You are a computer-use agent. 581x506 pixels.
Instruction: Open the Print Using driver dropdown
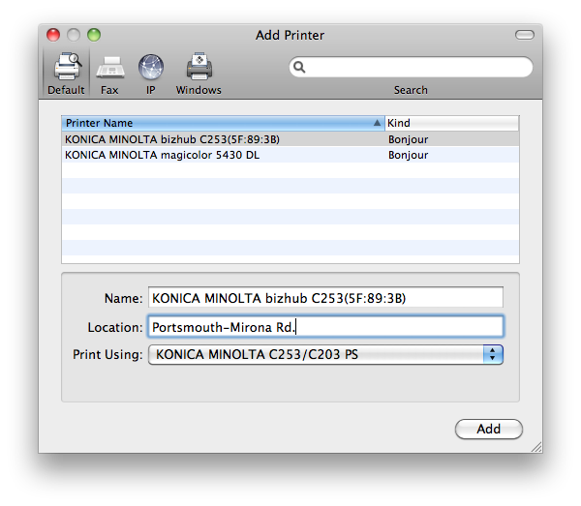[325, 355]
